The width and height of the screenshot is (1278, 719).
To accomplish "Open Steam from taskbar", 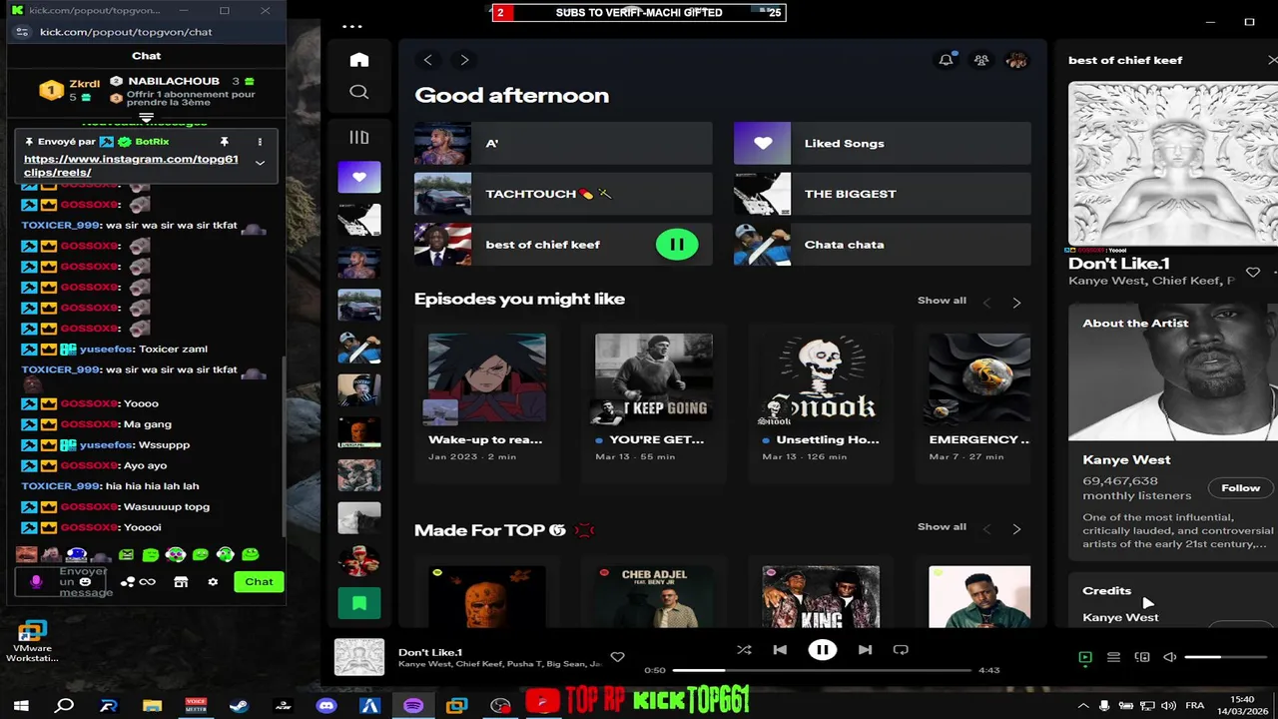I will pos(240,706).
